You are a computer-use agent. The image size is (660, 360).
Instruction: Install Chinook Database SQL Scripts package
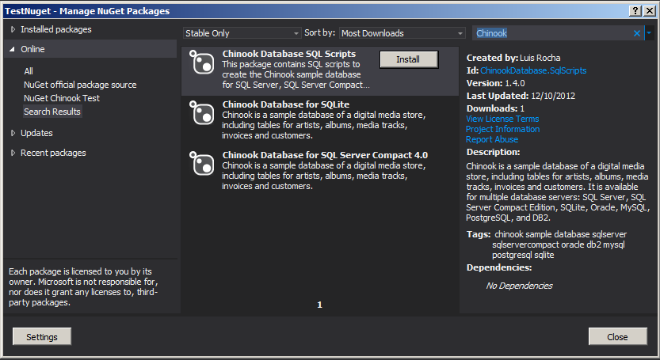tap(409, 59)
